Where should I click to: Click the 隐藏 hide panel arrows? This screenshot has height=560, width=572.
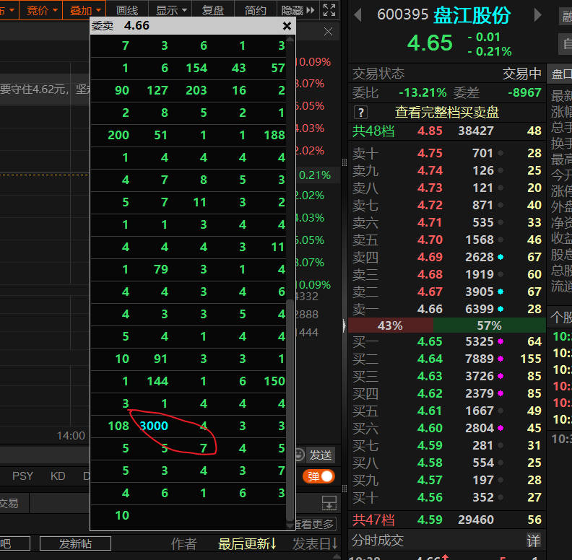298,10
